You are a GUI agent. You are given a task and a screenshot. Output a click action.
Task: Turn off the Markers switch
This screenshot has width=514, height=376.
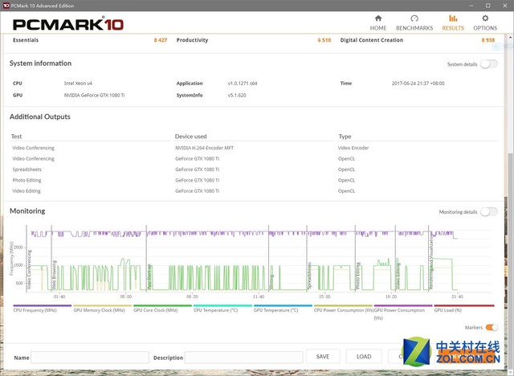click(x=492, y=328)
